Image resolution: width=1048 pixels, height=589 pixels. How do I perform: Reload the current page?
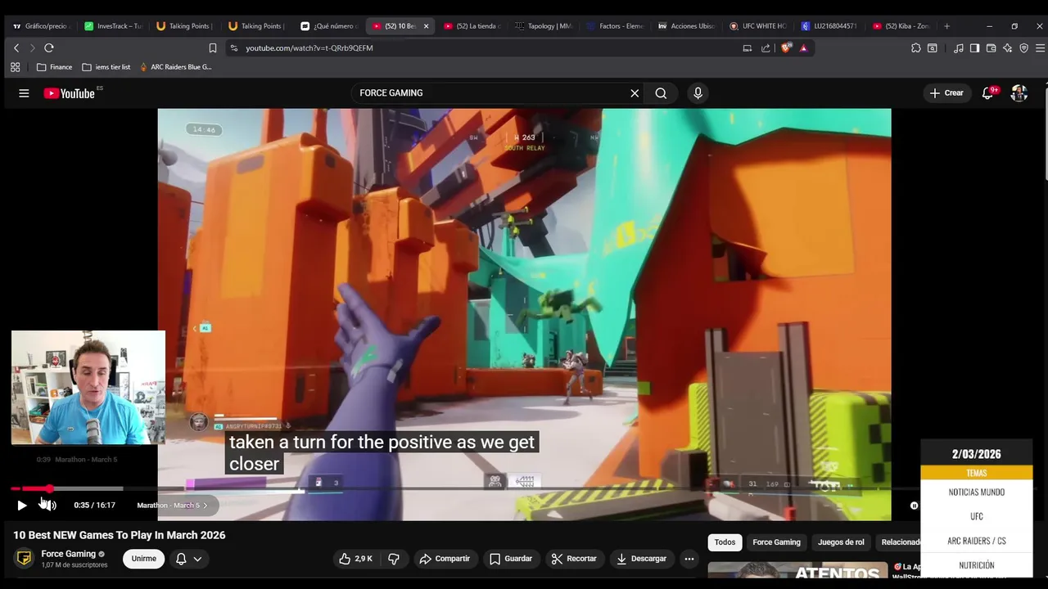point(49,48)
